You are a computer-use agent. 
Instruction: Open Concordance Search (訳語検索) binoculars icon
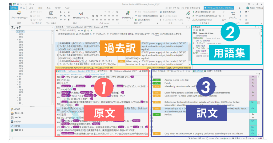[x=127, y=13]
